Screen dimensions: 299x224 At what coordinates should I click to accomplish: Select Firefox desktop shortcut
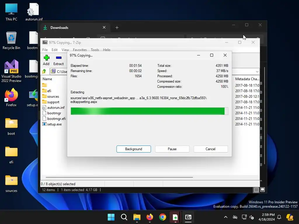click(11, 97)
